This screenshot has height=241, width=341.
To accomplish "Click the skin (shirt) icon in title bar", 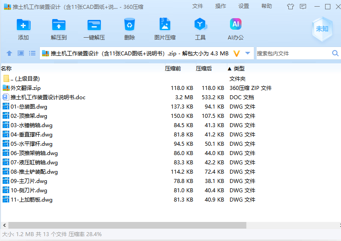I will [x=290, y=7].
